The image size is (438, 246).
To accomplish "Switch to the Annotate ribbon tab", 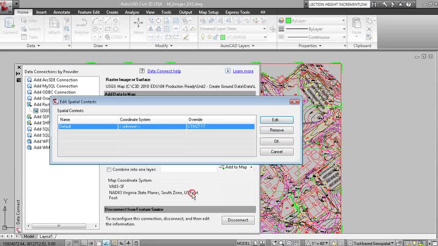I will pos(62,12).
